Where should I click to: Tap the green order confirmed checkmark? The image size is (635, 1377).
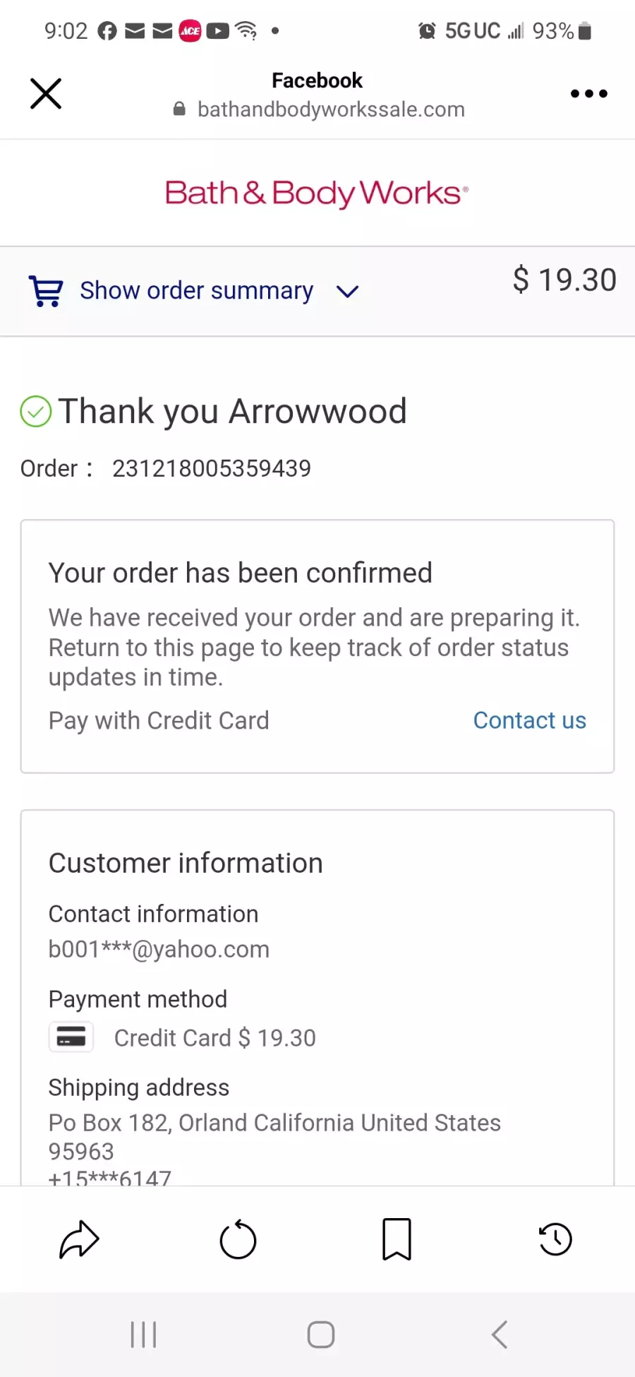(x=36, y=412)
